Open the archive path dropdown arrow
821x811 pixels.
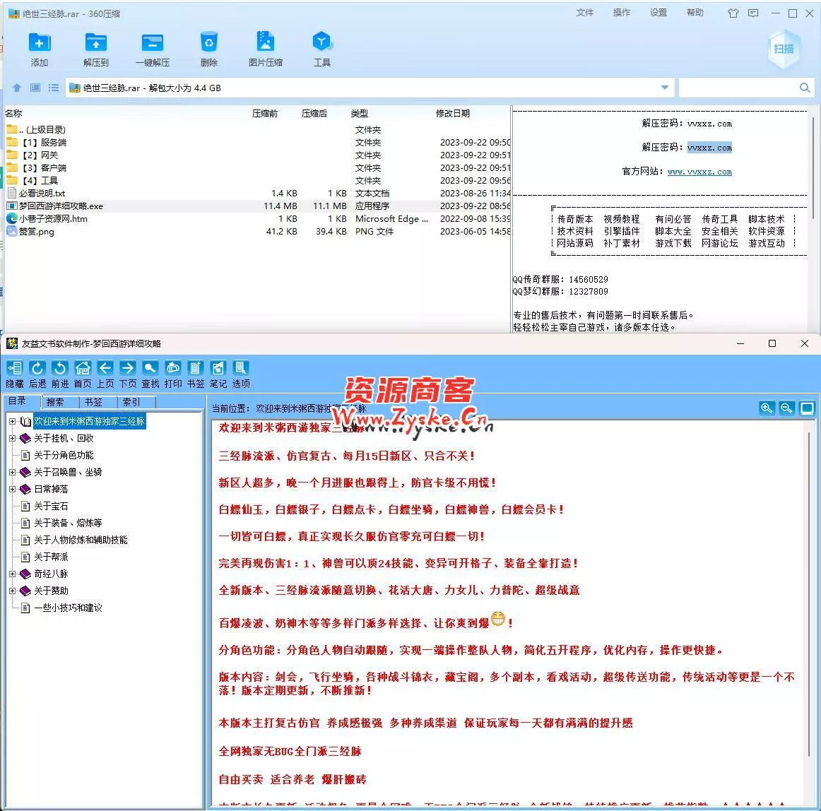pos(664,88)
